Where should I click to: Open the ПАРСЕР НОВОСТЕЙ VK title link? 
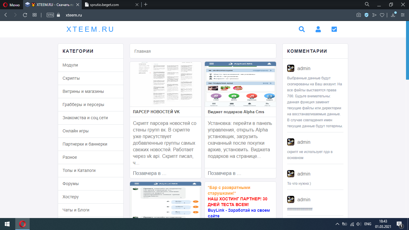click(x=156, y=112)
